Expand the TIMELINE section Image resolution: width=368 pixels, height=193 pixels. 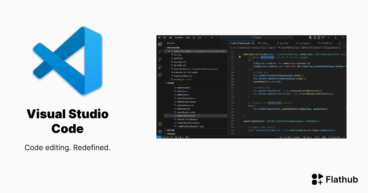pos(171,133)
